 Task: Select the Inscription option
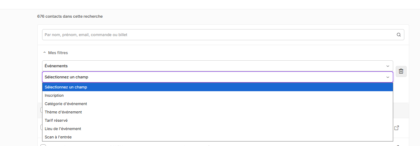tap(217, 95)
